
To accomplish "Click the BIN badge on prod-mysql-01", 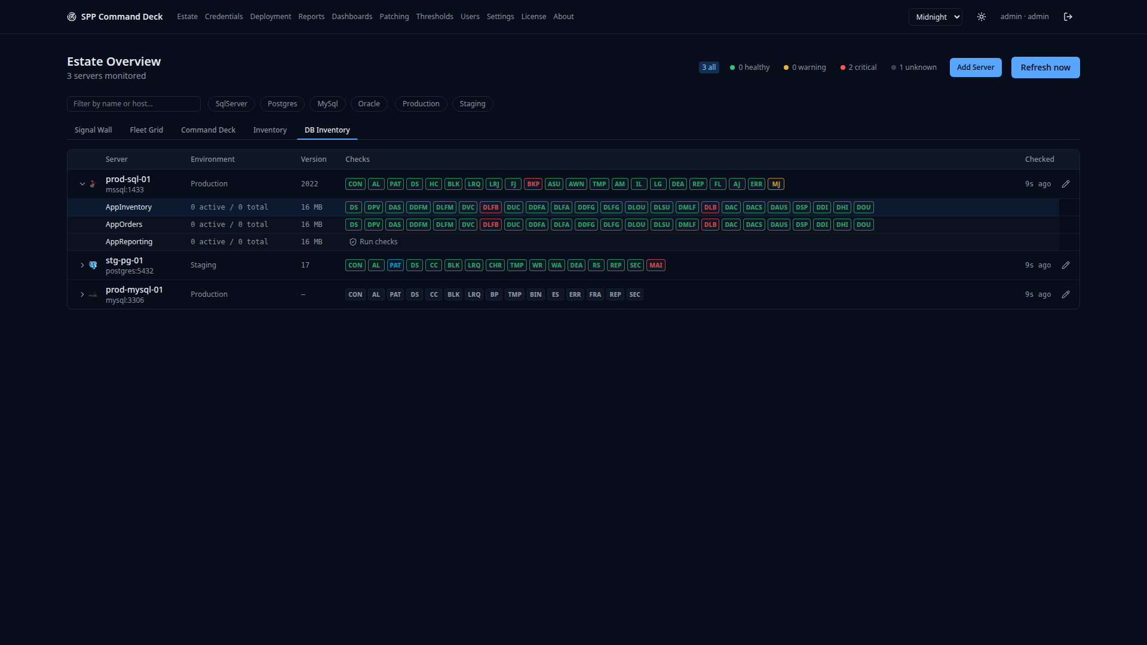I will 536,294.
